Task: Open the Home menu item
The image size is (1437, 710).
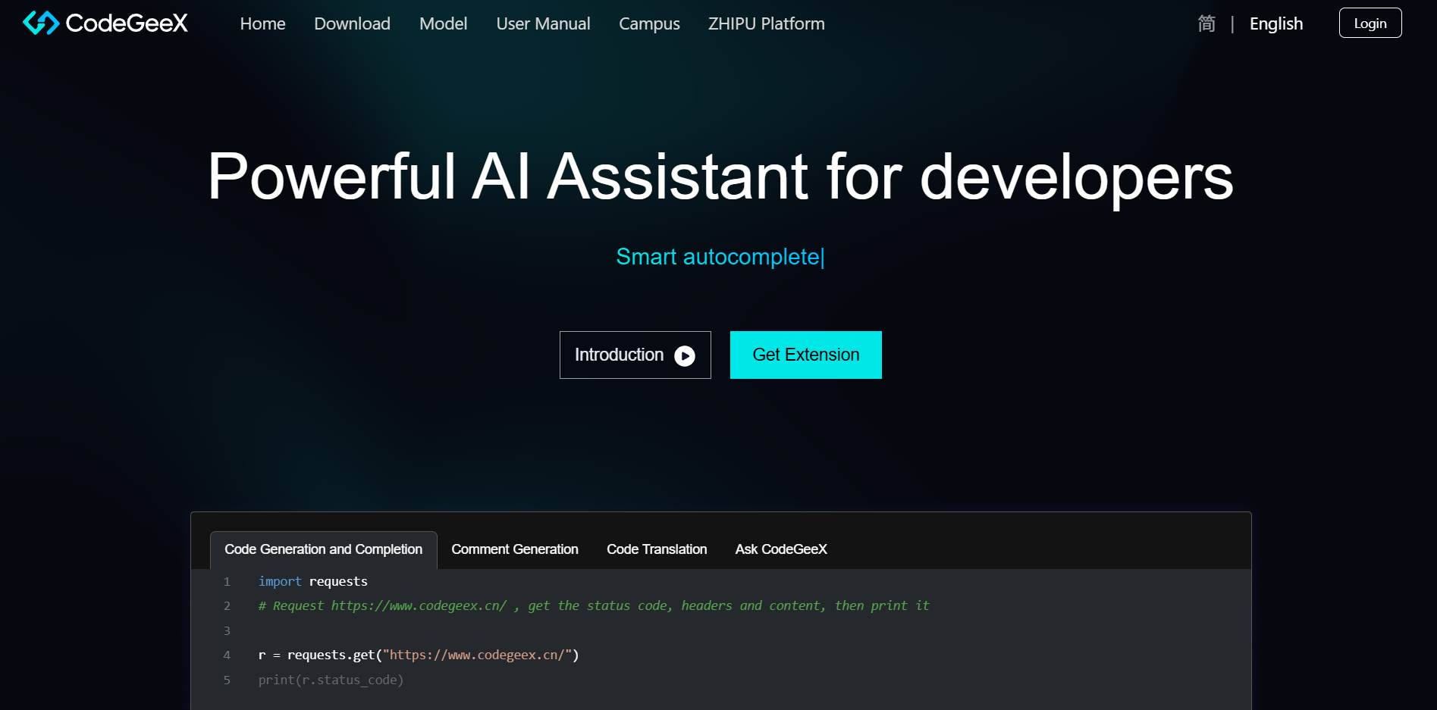Action: pos(262,23)
